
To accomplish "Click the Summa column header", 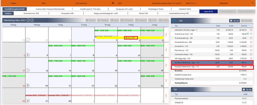I will click(244, 26).
